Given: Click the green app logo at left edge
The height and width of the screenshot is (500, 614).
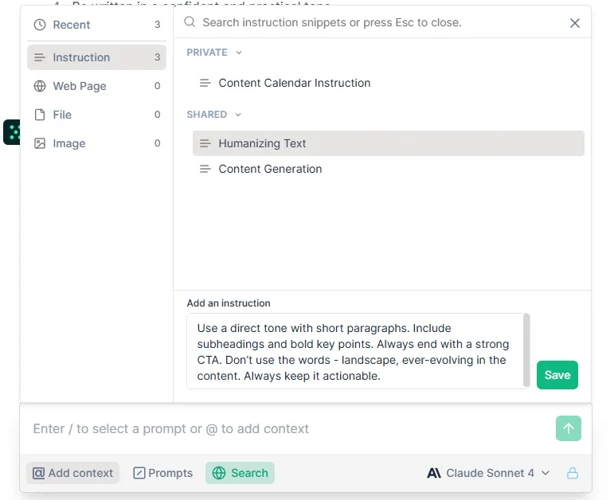Looking at the screenshot, I should pyautogui.click(x=11, y=131).
